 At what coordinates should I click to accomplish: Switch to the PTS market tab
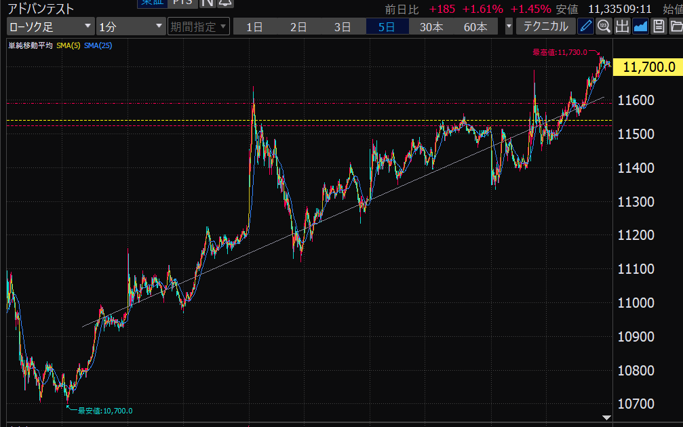[x=182, y=3]
